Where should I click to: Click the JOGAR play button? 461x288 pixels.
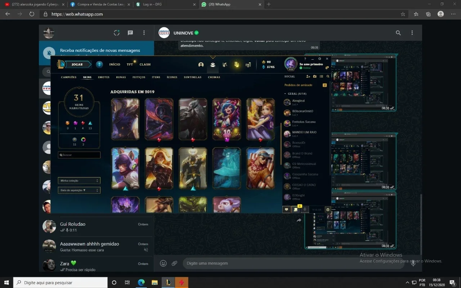tap(74, 64)
